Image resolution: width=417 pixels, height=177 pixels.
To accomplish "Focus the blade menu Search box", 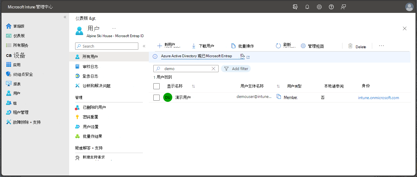I will [x=107, y=46].
